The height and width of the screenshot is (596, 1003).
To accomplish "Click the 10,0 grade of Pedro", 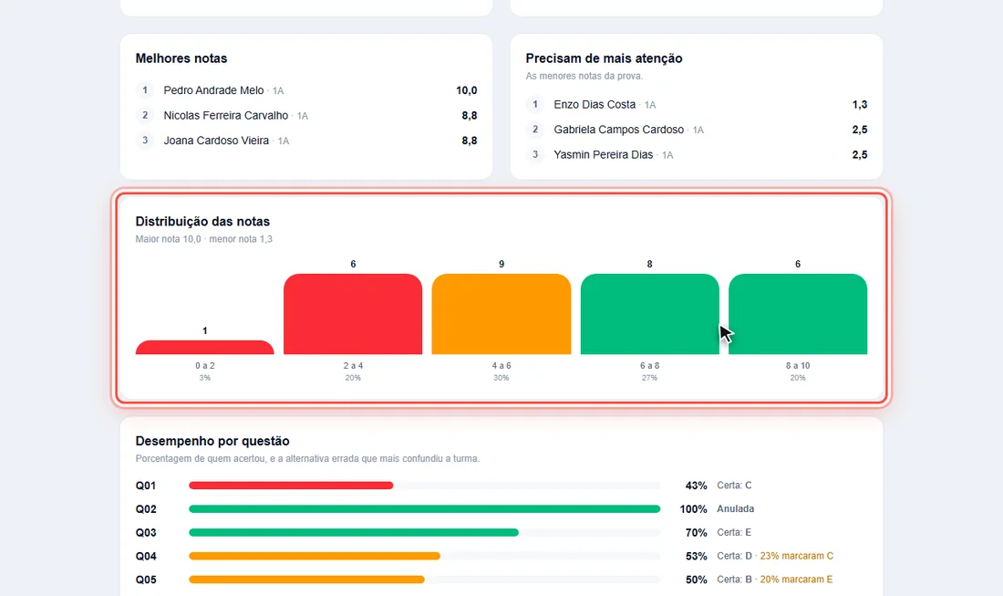I will [466, 90].
